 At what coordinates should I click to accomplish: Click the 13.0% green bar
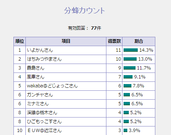click(x=130, y=59)
